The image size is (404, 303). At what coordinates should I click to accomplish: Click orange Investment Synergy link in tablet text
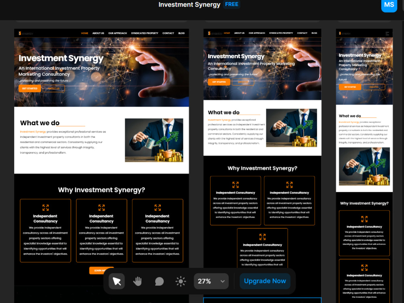point(219,120)
